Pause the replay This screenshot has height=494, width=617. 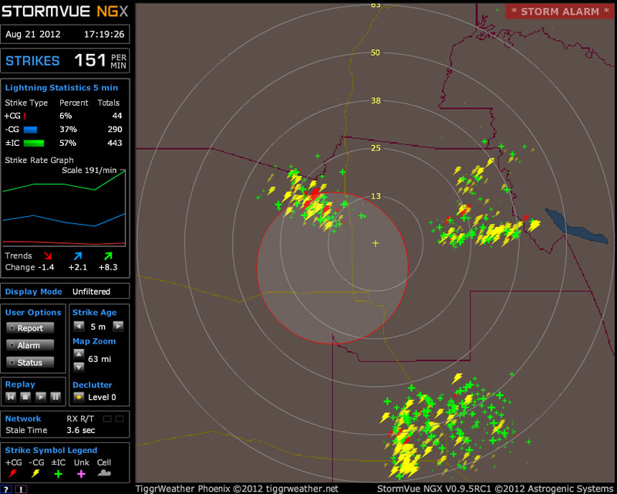(56, 397)
